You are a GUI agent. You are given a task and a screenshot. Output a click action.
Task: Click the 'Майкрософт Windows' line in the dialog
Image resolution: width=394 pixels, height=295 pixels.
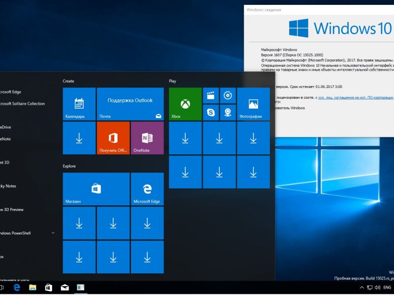click(279, 50)
